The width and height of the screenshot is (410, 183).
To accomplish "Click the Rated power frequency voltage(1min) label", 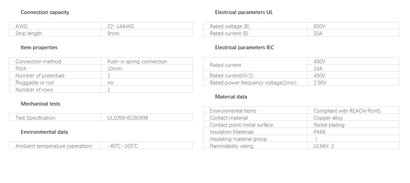I will click(253, 83).
